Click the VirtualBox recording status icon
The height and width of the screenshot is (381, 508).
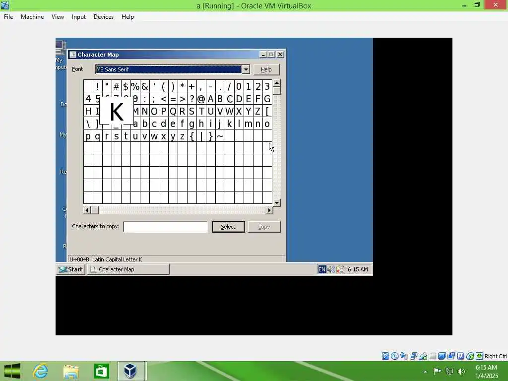coord(451,356)
